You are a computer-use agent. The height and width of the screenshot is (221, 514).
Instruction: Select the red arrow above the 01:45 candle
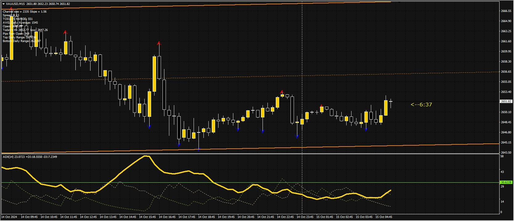click(x=321, y=106)
